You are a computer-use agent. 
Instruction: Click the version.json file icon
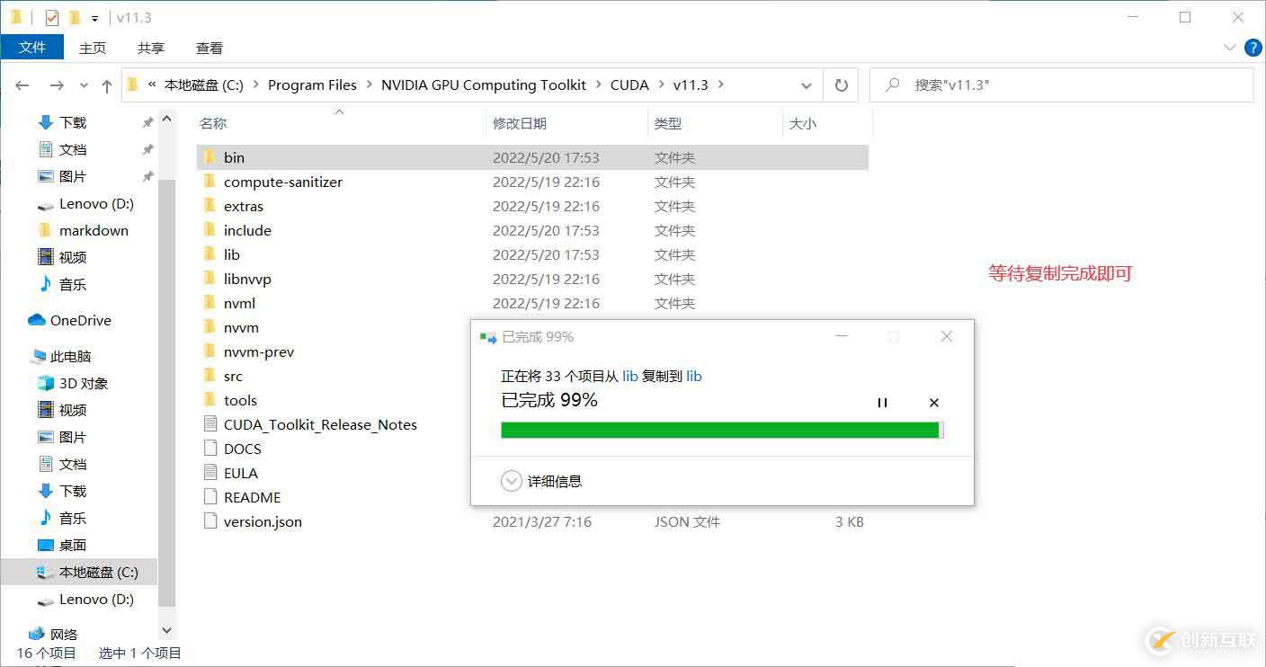coord(210,521)
